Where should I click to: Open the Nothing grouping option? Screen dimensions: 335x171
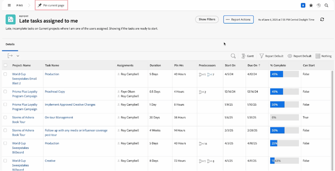tap(323, 56)
